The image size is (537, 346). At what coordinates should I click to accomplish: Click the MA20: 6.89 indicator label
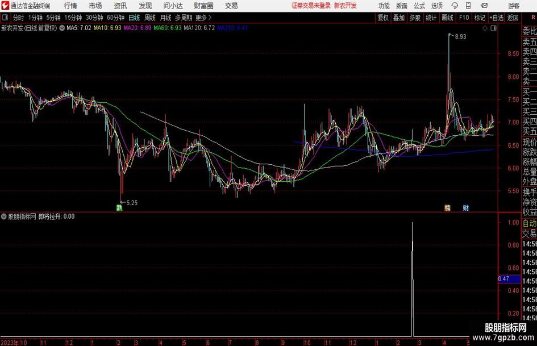tap(138, 28)
